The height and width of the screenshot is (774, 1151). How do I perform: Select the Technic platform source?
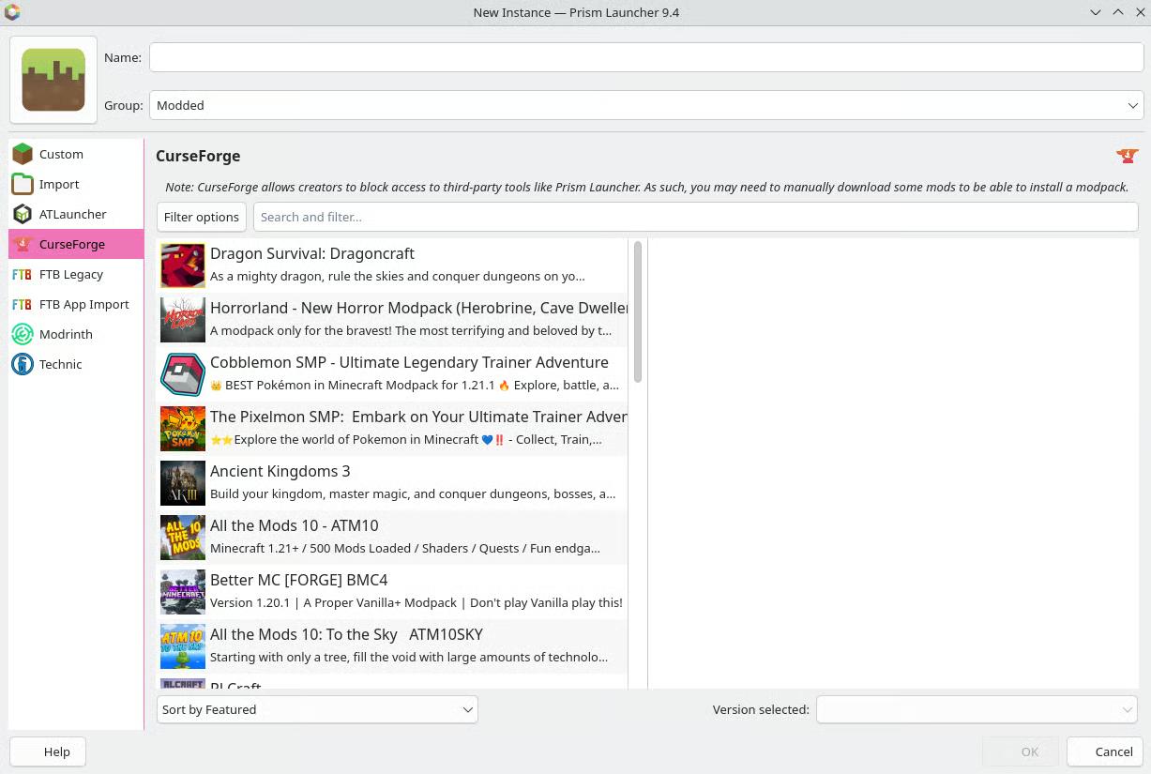(x=60, y=364)
